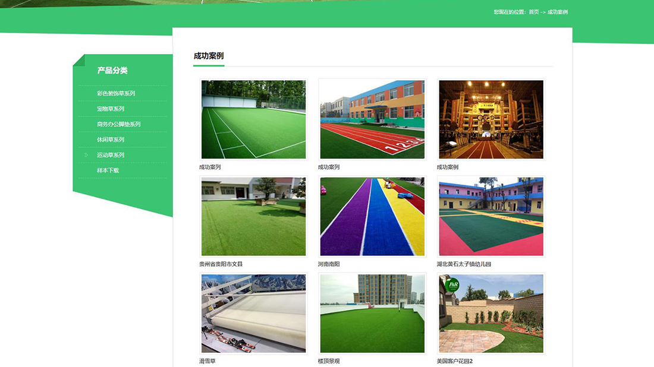This screenshot has width=654, height=367.
Task: Click the 楼顶景观 caption link
Action: 329,361
